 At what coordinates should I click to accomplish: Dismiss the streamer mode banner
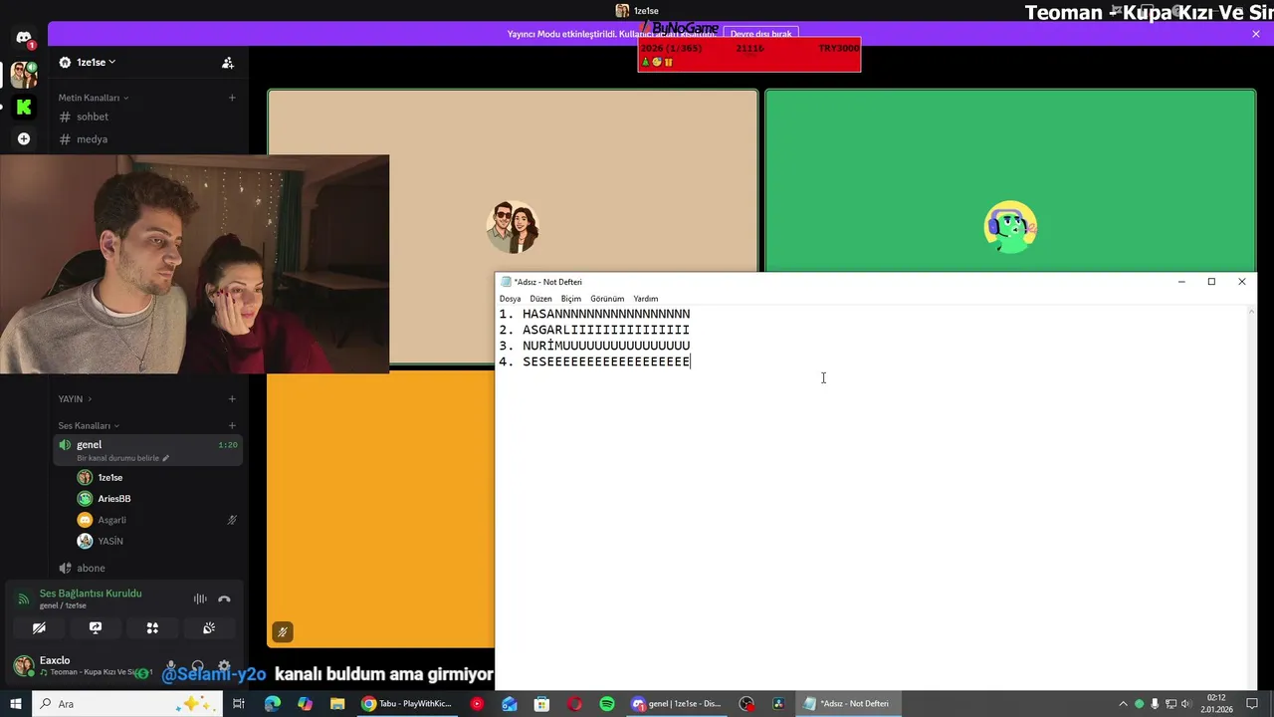tap(1256, 34)
